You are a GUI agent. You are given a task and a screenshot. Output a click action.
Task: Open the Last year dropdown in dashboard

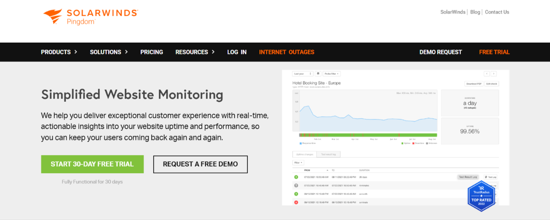pyautogui.click(x=302, y=73)
